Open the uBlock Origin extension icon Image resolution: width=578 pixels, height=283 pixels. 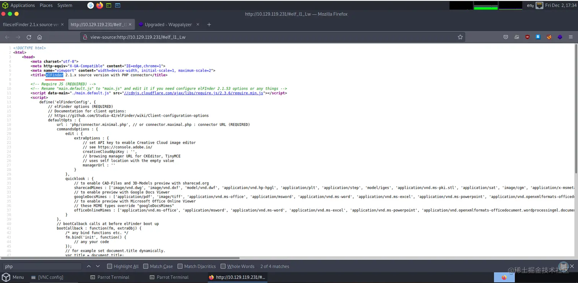pyautogui.click(x=528, y=37)
